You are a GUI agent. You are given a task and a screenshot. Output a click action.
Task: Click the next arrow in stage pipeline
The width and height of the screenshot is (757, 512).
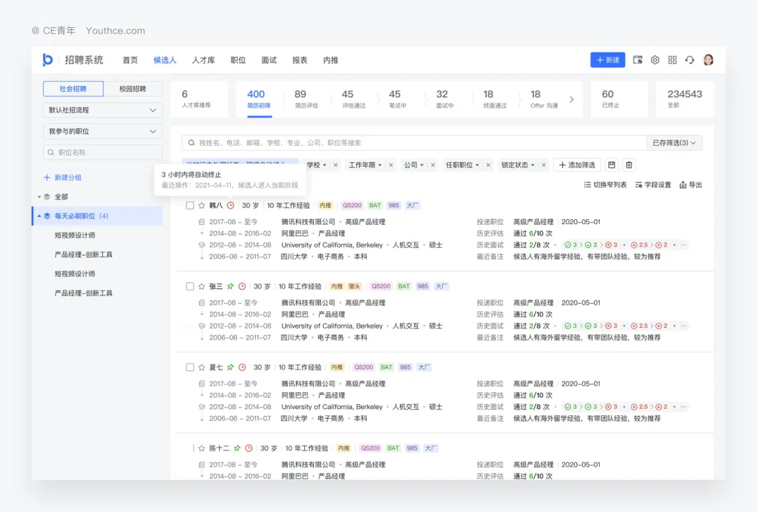[571, 99]
